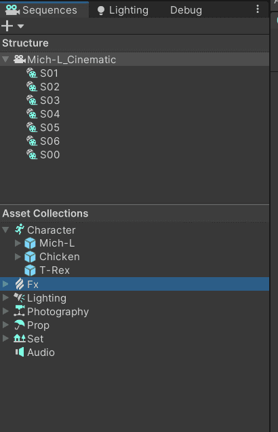The image size is (278, 432).
Task: Switch to the Debug tab
Action: point(186,10)
